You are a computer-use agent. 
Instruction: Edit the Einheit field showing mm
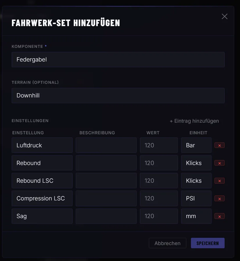coord(196,216)
